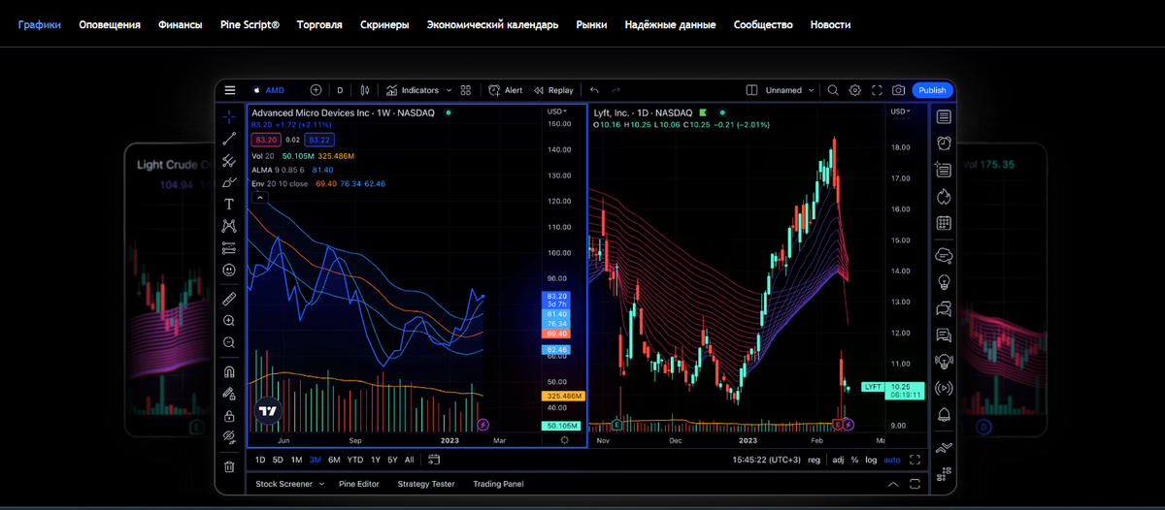
Task: Open the Торговля navigation item
Action: (319, 24)
